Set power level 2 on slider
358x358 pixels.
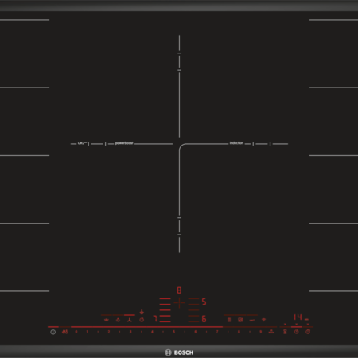click(x=109, y=332)
